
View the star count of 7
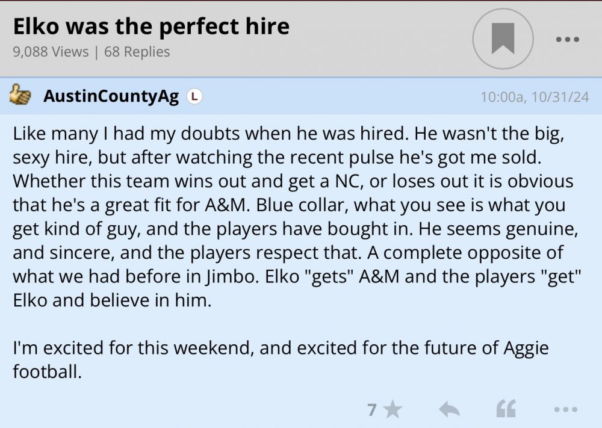click(x=372, y=410)
